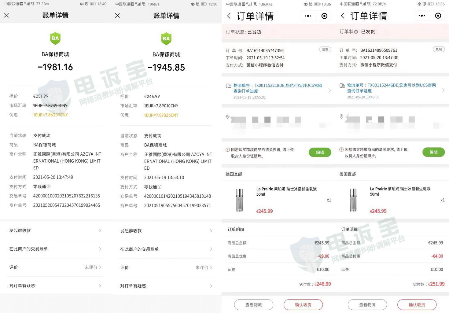Click the BA 保镖商城 shield logo
The height and width of the screenshot is (313, 449).
tap(55, 38)
